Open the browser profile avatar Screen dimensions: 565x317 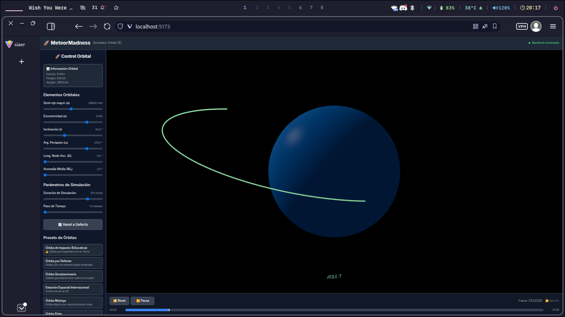536,26
